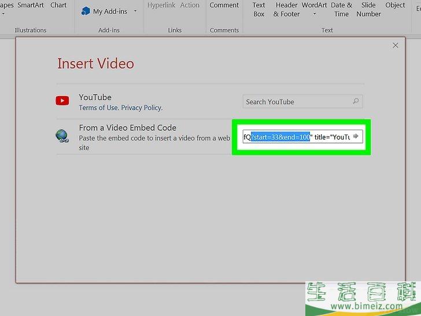
Task: Insert Date & Time
Action: point(341,9)
